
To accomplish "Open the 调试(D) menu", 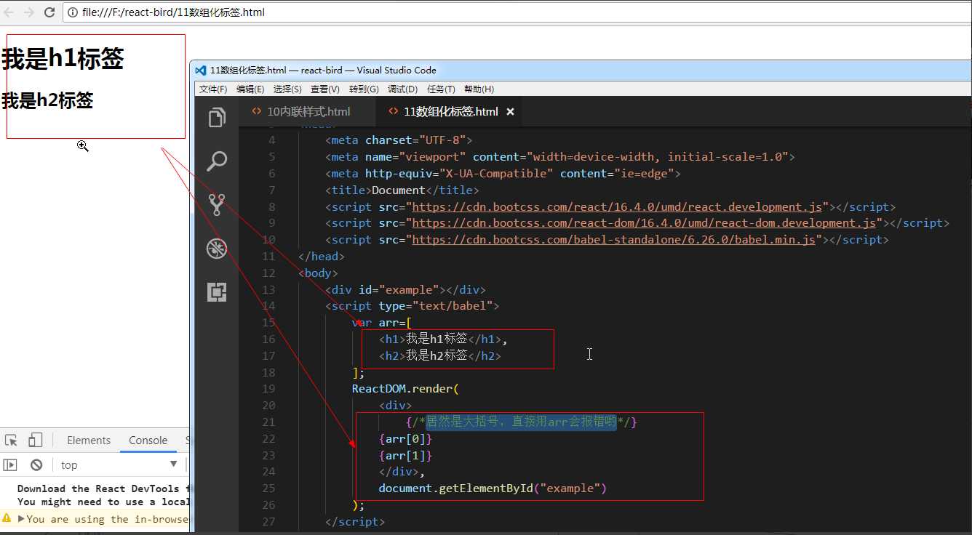I will coord(402,89).
